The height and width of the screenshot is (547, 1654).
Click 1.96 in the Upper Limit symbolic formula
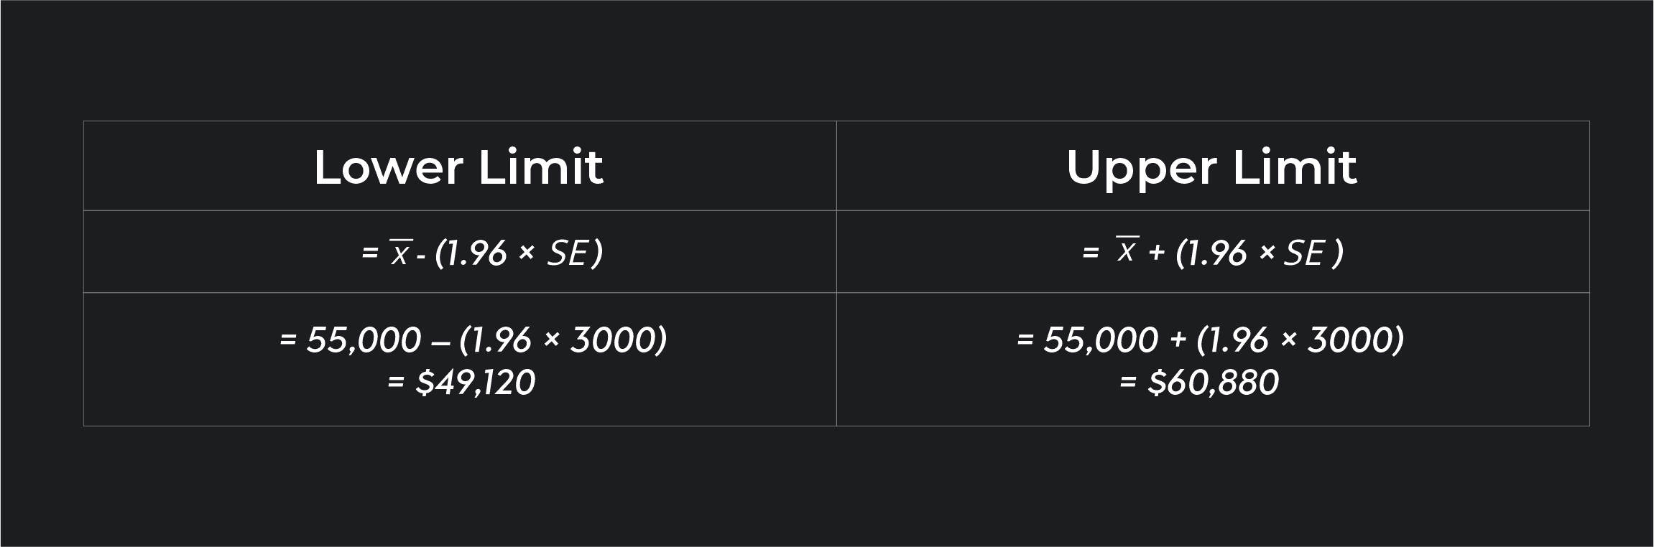pos(1217,253)
